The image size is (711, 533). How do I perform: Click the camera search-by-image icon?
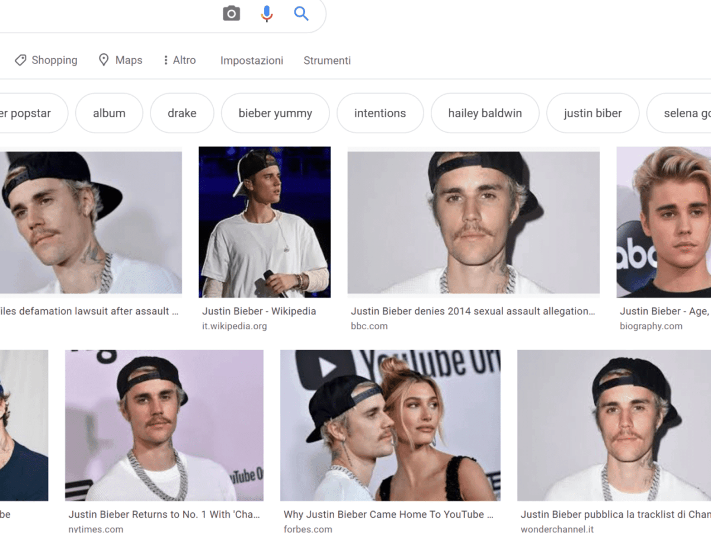[x=231, y=13]
